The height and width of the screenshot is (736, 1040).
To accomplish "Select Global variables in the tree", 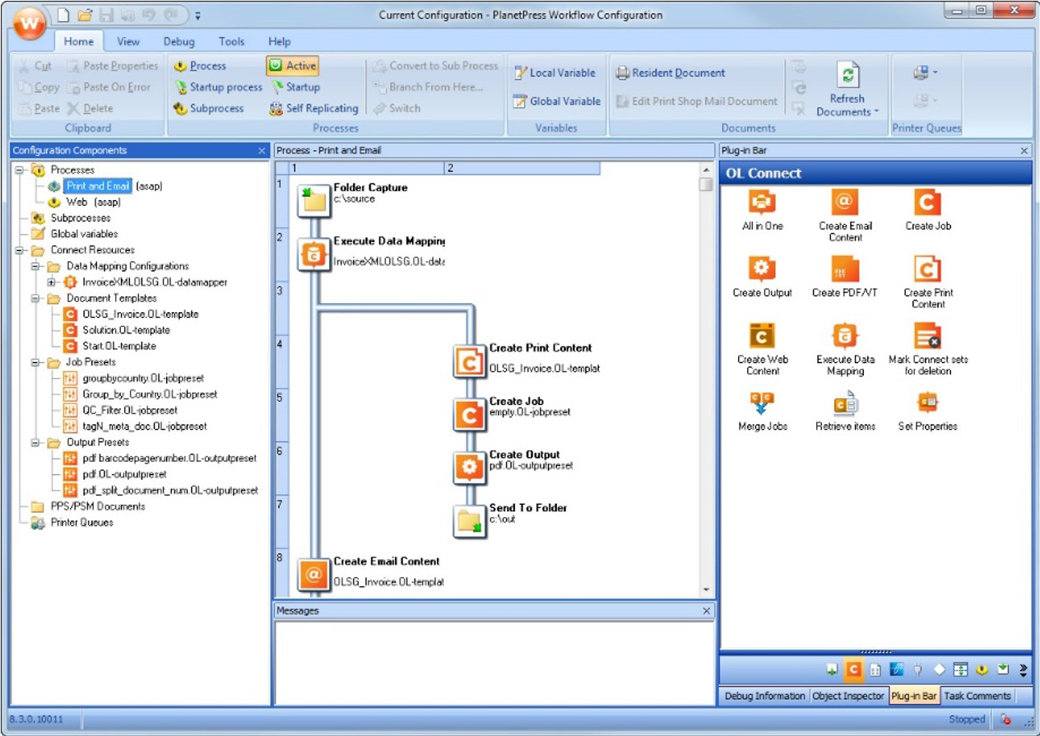I will [84, 234].
